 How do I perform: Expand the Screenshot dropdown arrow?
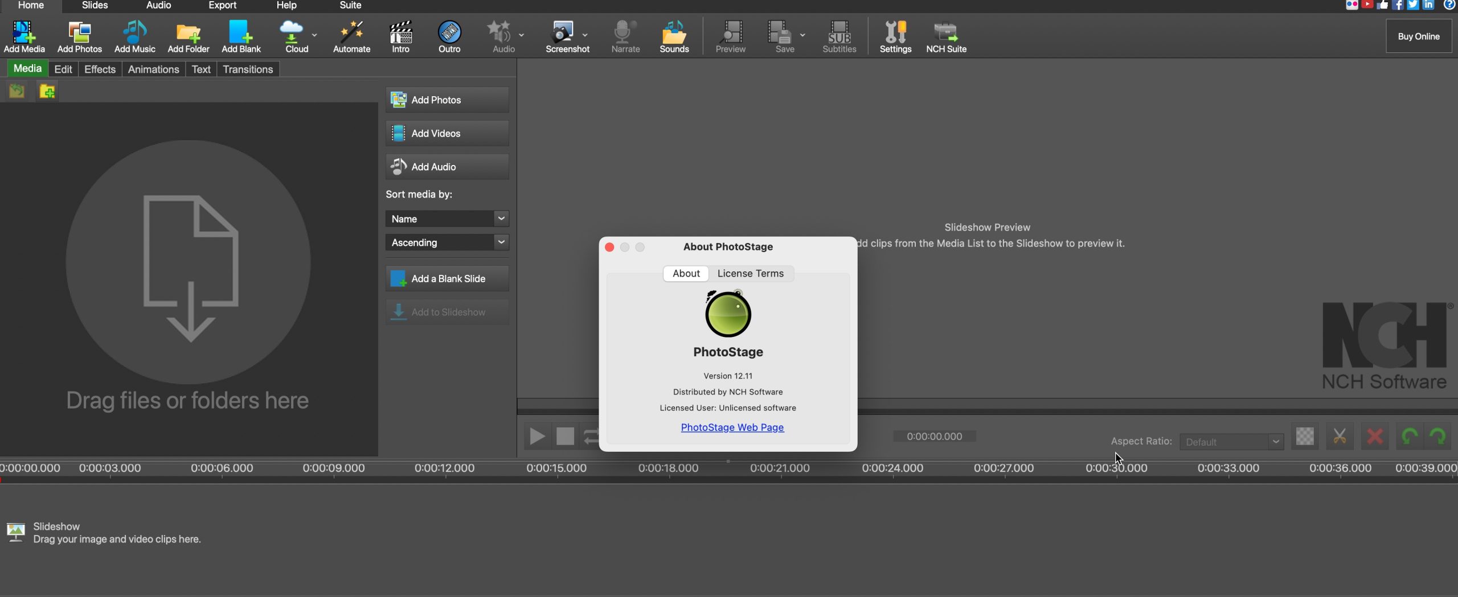585,35
